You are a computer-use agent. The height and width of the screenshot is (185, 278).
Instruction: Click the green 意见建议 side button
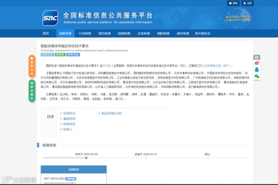(x=32, y=91)
